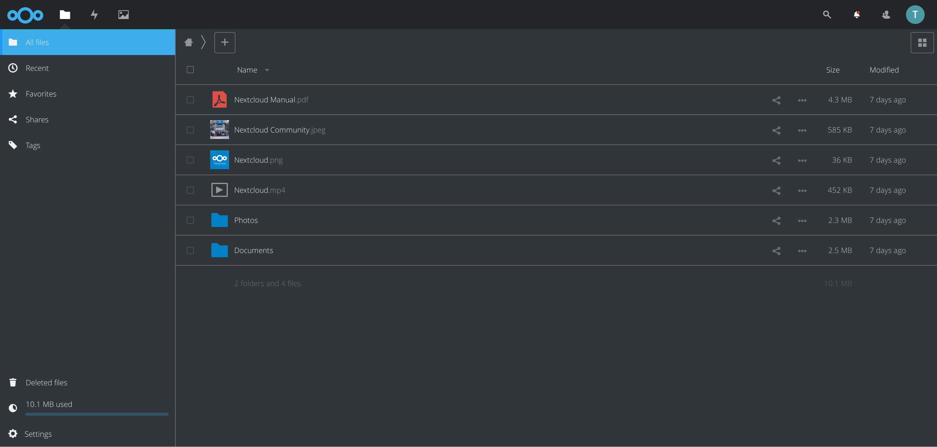
Task: Open the user avatar T menu
Action: coord(915,15)
